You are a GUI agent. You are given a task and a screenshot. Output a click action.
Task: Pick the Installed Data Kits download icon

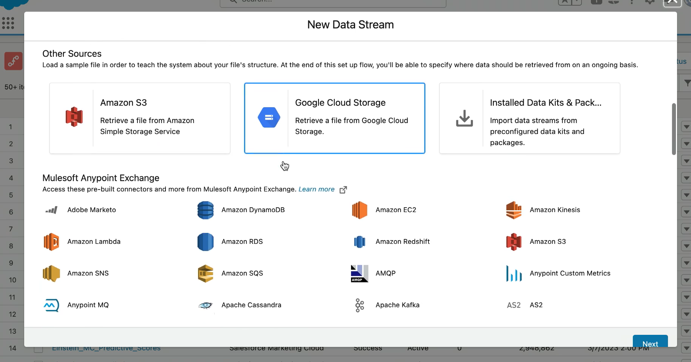464,118
